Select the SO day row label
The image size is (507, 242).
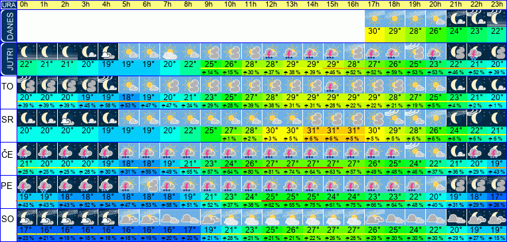pos(8,219)
